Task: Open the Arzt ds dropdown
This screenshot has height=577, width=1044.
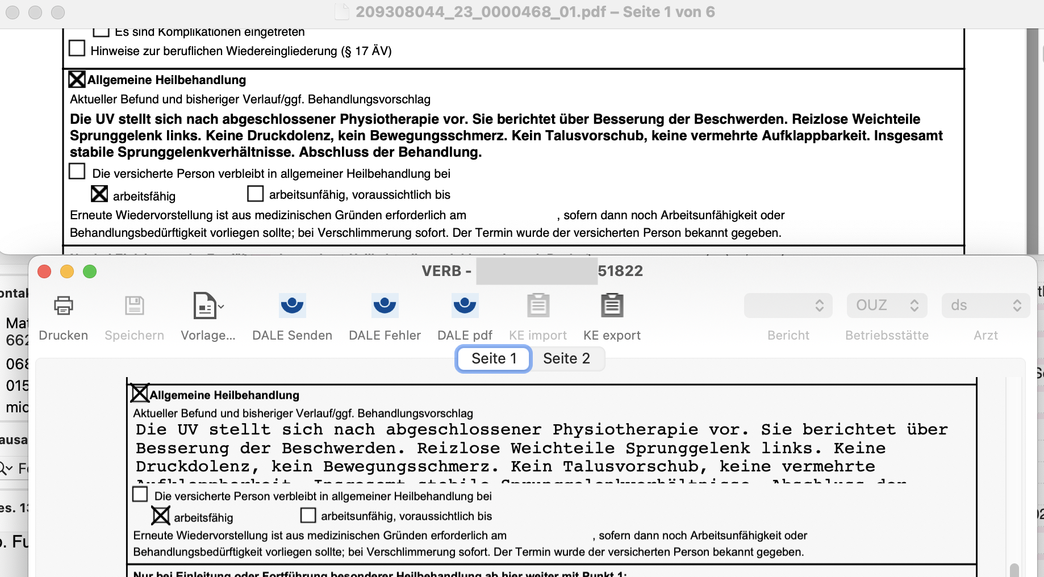Action: click(985, 306)
